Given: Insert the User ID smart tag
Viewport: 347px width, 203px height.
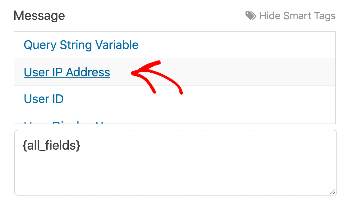Looking at the screenshot, I should tap(43, 99).
